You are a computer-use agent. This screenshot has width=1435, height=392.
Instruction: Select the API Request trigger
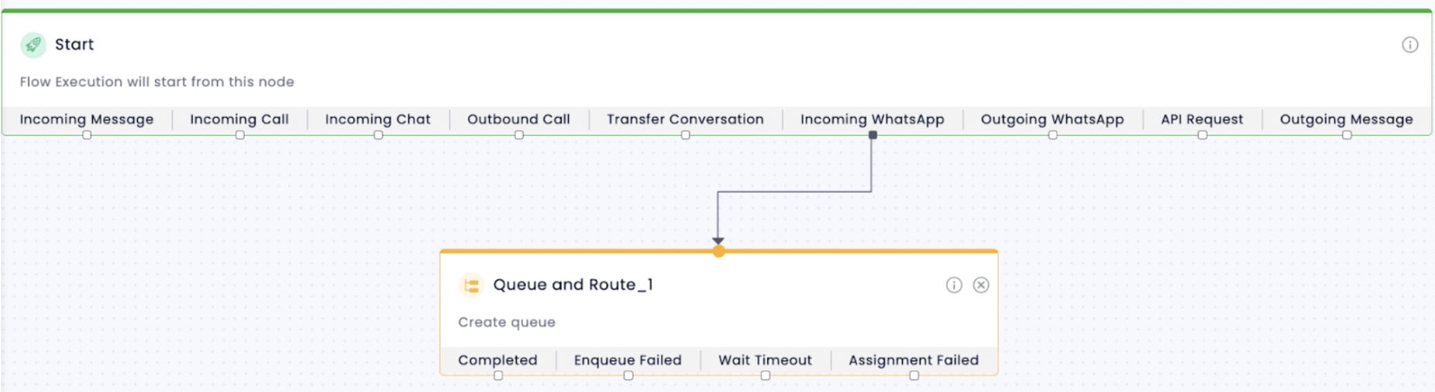[1202, 119]
